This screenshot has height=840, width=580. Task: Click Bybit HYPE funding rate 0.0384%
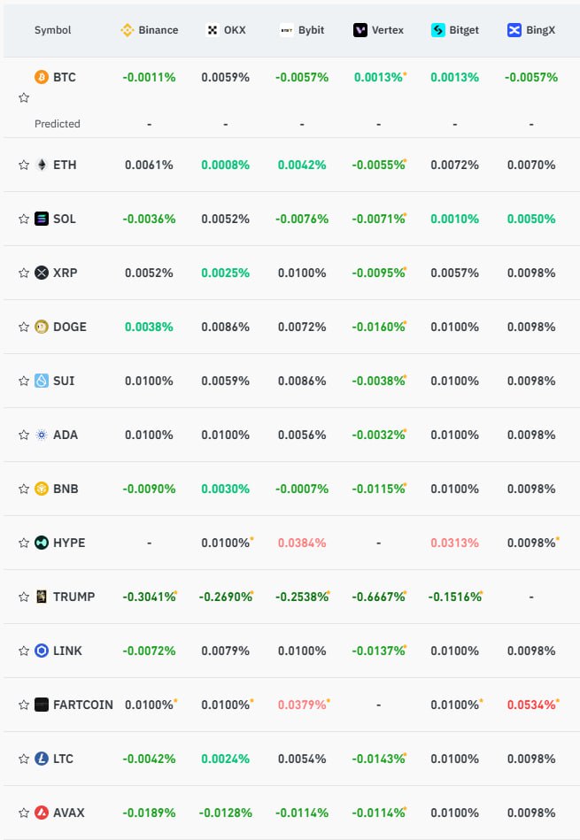click(302, 543)
